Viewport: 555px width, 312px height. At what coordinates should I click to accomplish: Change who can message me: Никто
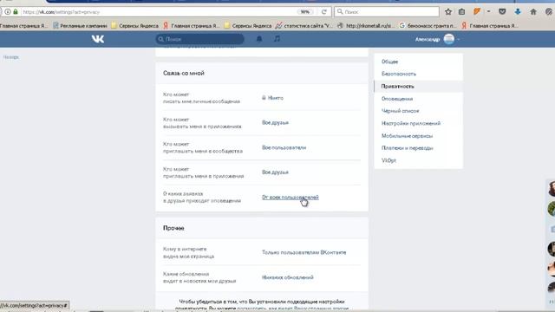tap(272, 98)
